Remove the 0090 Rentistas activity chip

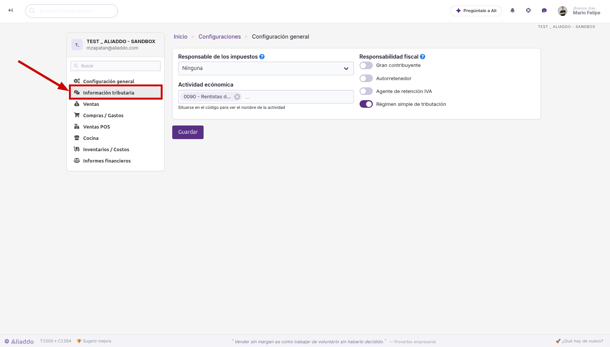coord(237,97)
